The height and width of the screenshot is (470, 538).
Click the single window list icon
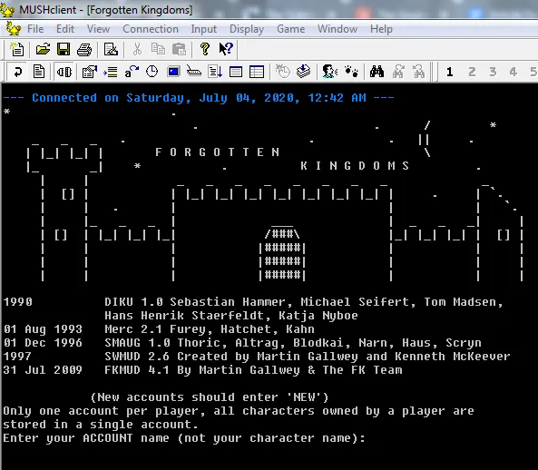tap(236, 72)
